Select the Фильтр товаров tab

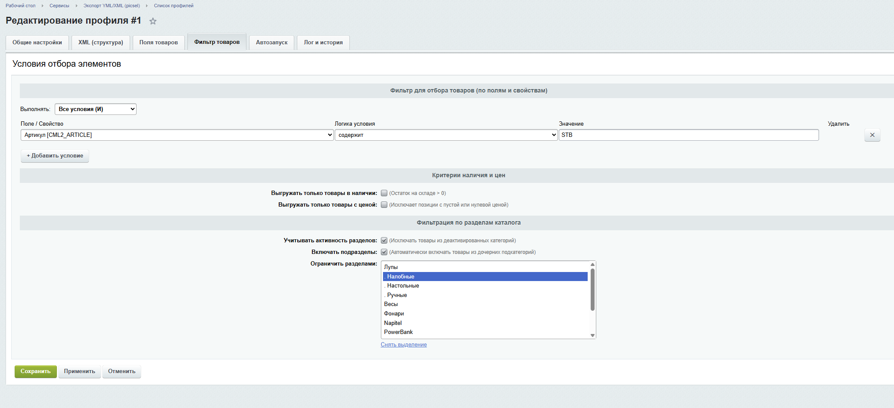click(217, 42)
